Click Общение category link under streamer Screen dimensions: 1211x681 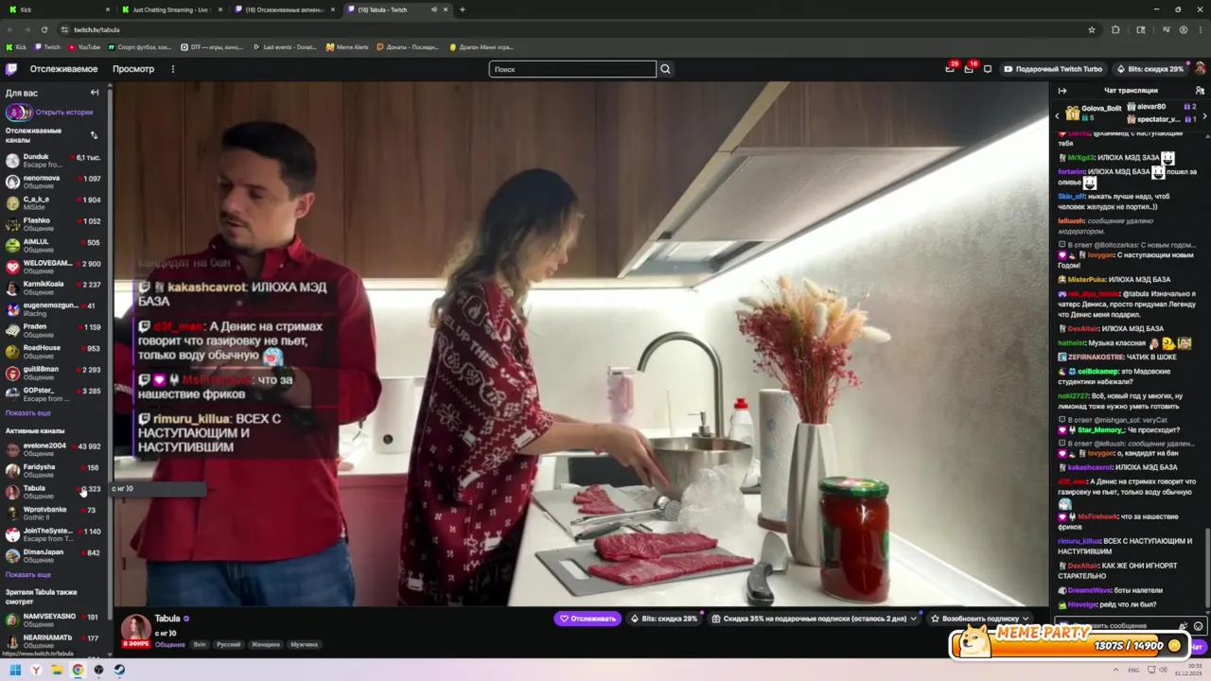(x=169, y=644)
